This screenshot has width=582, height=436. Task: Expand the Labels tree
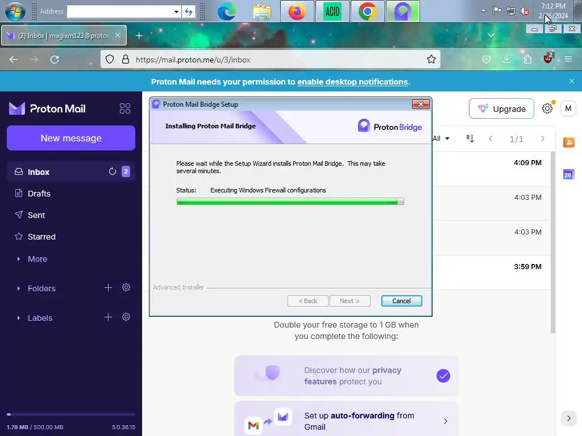pos(19,318)
